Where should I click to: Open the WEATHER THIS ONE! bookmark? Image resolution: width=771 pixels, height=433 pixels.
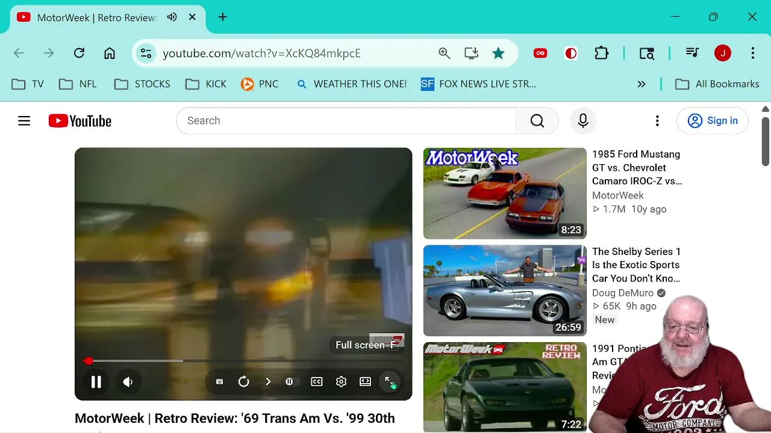point(352,84)
